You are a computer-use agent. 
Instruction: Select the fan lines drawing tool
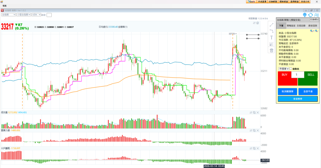click(x=271, y=44)
